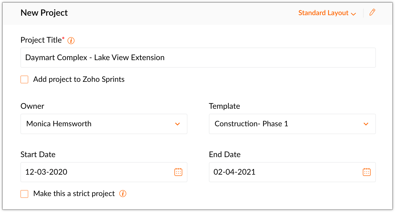
Task: Click the 'Make this a strict project' text
Action: tap(74, 194)
